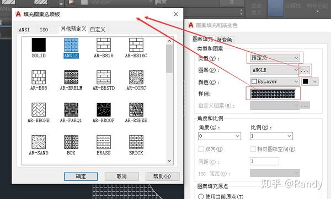
Task: Choose the AR-PARQ1 parquet pattern
Action: click(x=71, y=109)
